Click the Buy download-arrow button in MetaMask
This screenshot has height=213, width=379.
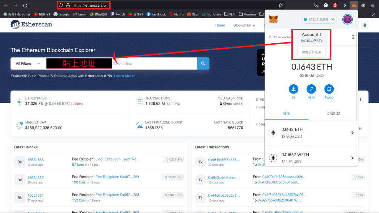294,89
